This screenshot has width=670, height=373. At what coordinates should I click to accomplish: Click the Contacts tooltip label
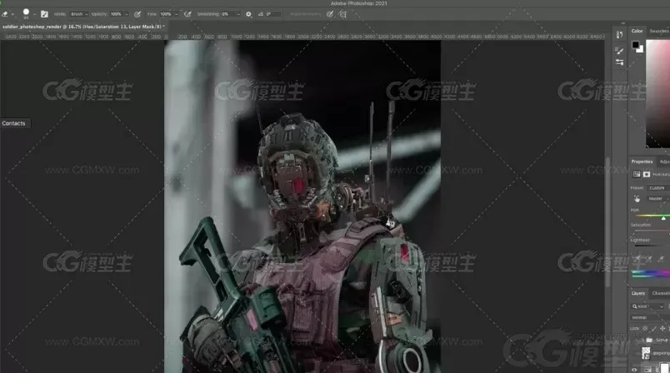point(13,123)
